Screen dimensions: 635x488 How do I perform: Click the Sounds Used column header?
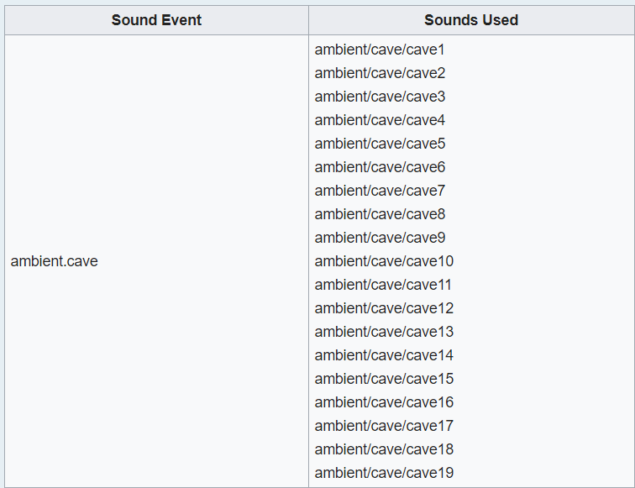[471, 20]
